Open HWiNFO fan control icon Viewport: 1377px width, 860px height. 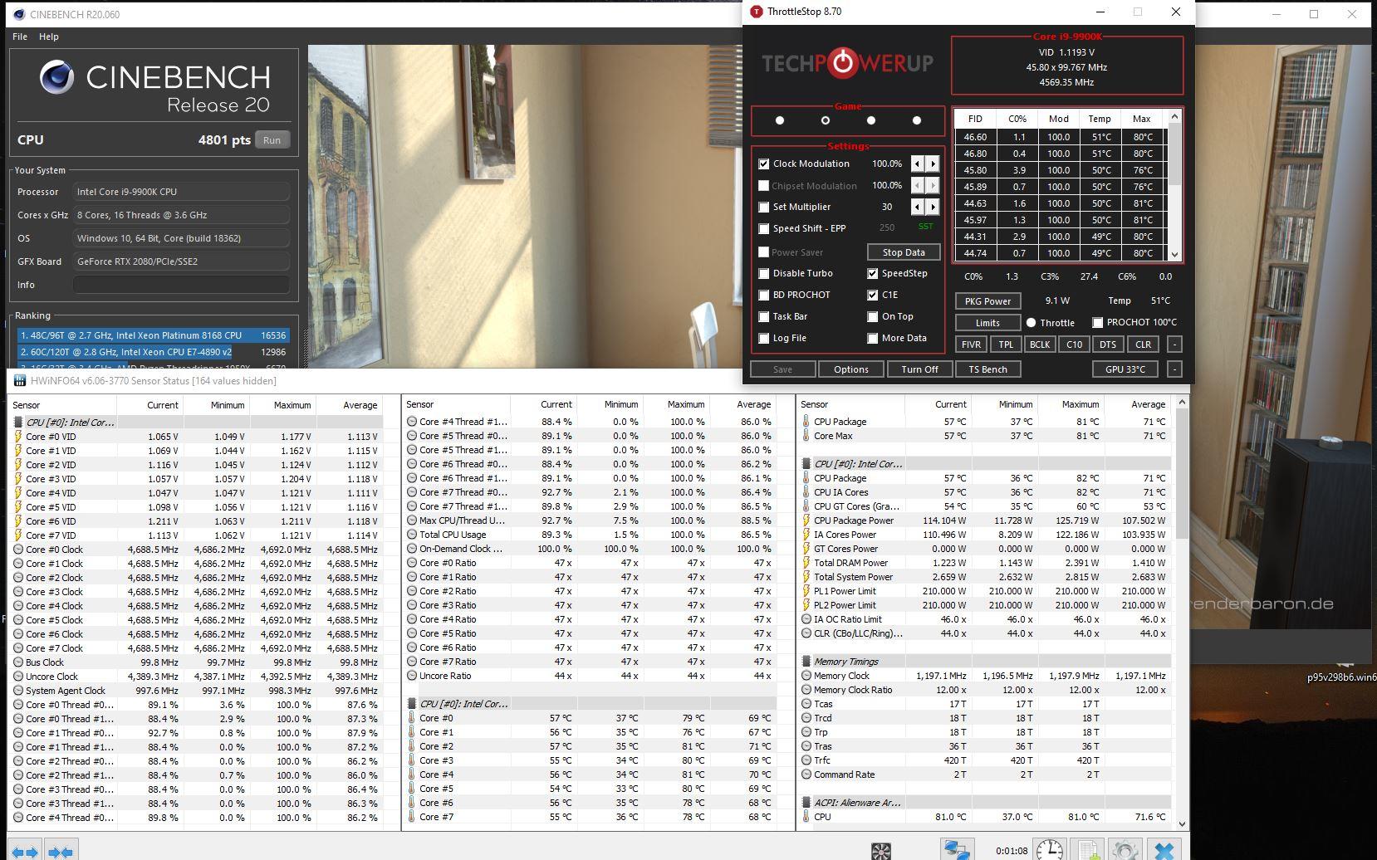(881, 850)
